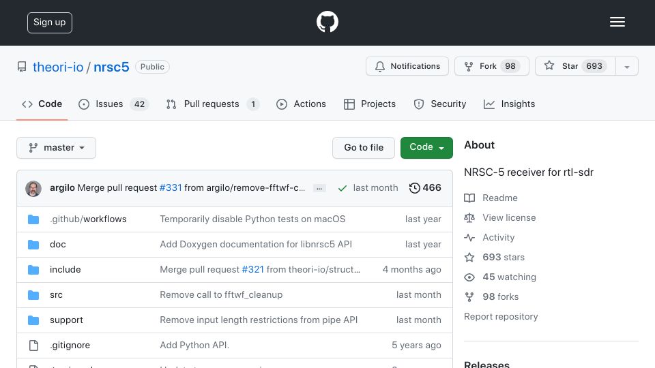
Task: Click the eye icon beside 45 watching
Action: pos(469,277)
